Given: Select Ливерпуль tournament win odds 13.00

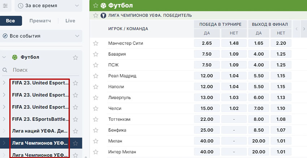Looking at the screenshot, I should click(x=207, y=97).
